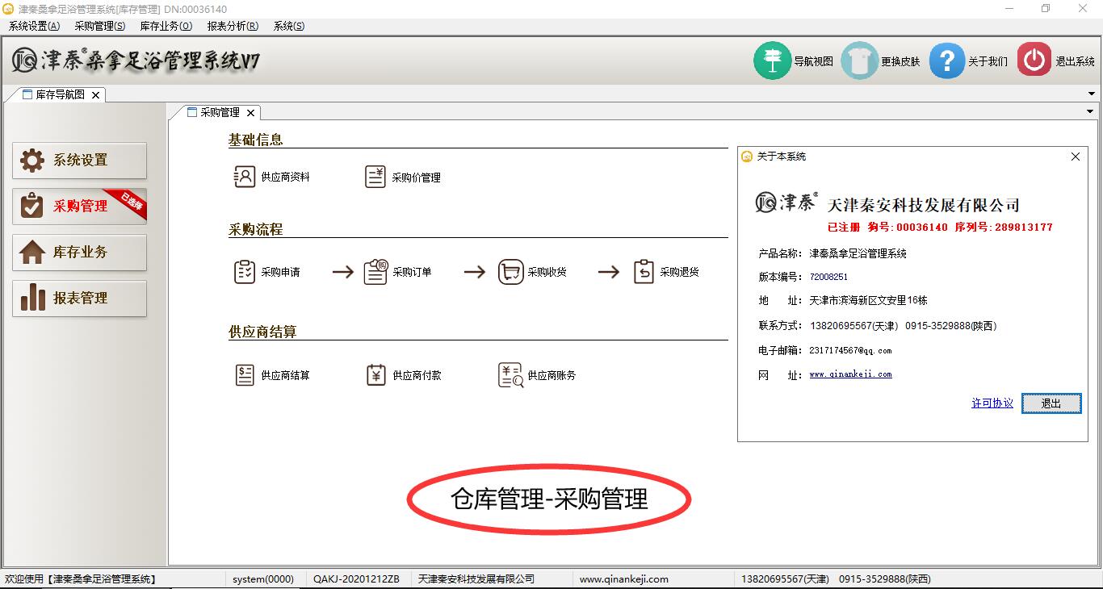Close the 采购管理 tab
The image size is (1103, 589).
click(251, 113)
